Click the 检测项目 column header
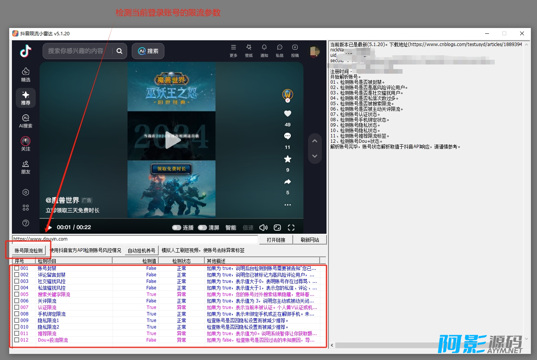The image size is (537, 360). pos(74,261)
